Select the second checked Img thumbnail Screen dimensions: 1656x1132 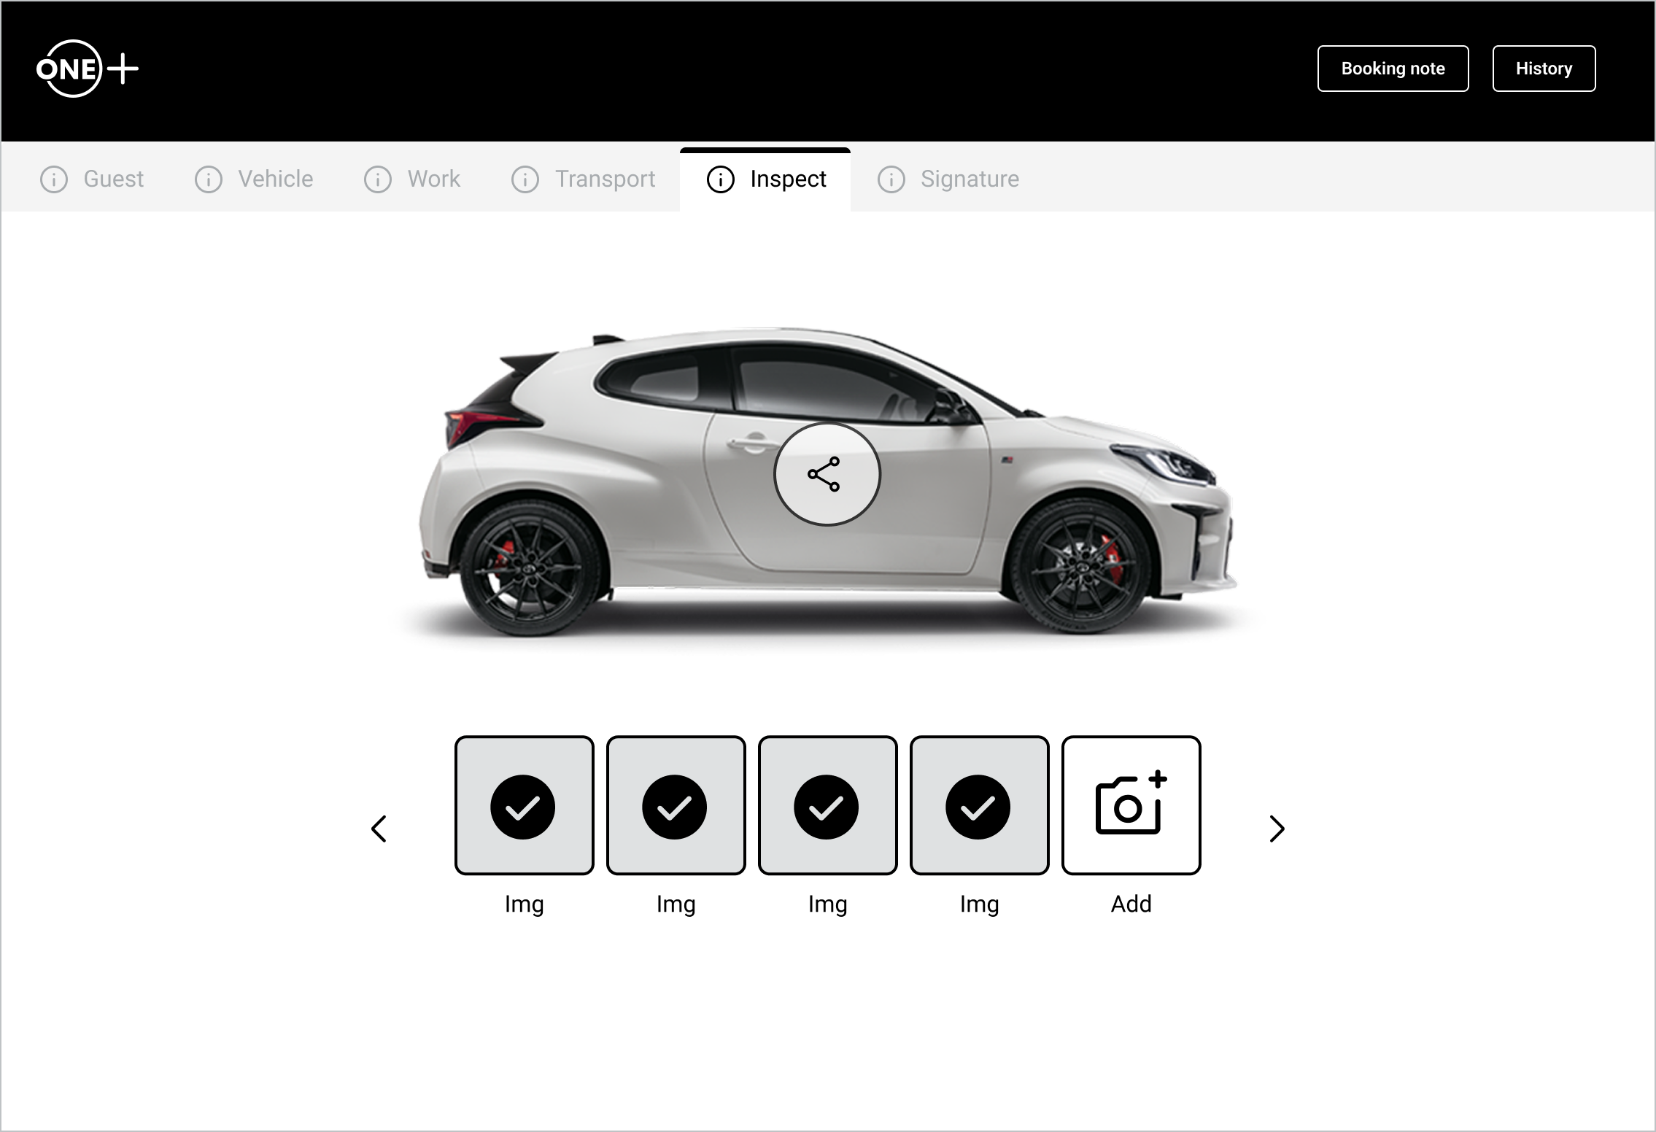pyautogui.click(x=676, y=805)
